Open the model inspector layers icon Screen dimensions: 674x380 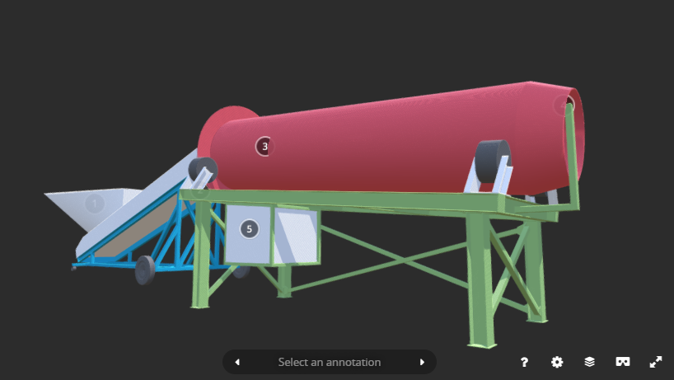point(590,362)
